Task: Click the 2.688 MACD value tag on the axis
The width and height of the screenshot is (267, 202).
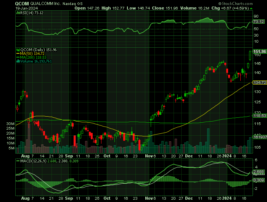Action: (x=259, y=172)
